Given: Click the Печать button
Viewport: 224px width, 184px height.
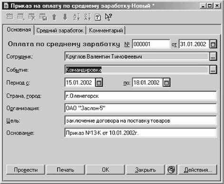Looking at the screenshot, I should [x=65, y=170].
